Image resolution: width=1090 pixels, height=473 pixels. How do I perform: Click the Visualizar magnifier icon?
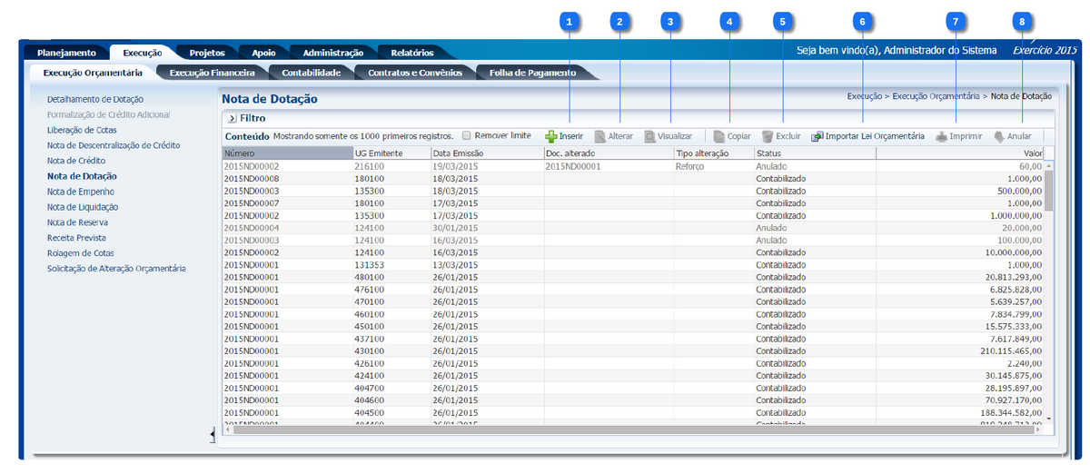click(x=650, y=136)
